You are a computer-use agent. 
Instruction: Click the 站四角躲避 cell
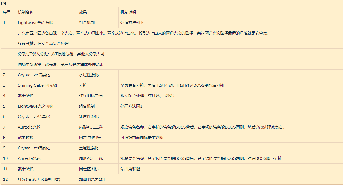pos(130,169)
